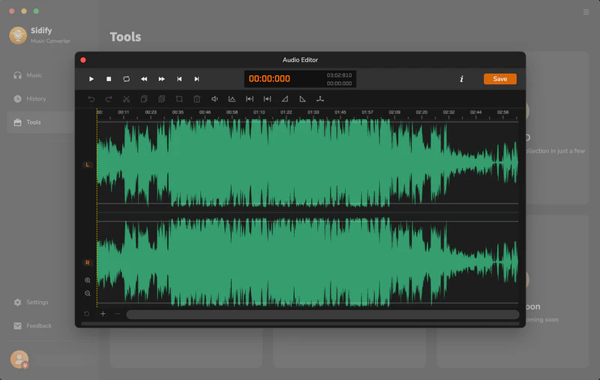Delete selection with trash icon
The height and width of the screenshot is (380, 600).
[196, 99]
